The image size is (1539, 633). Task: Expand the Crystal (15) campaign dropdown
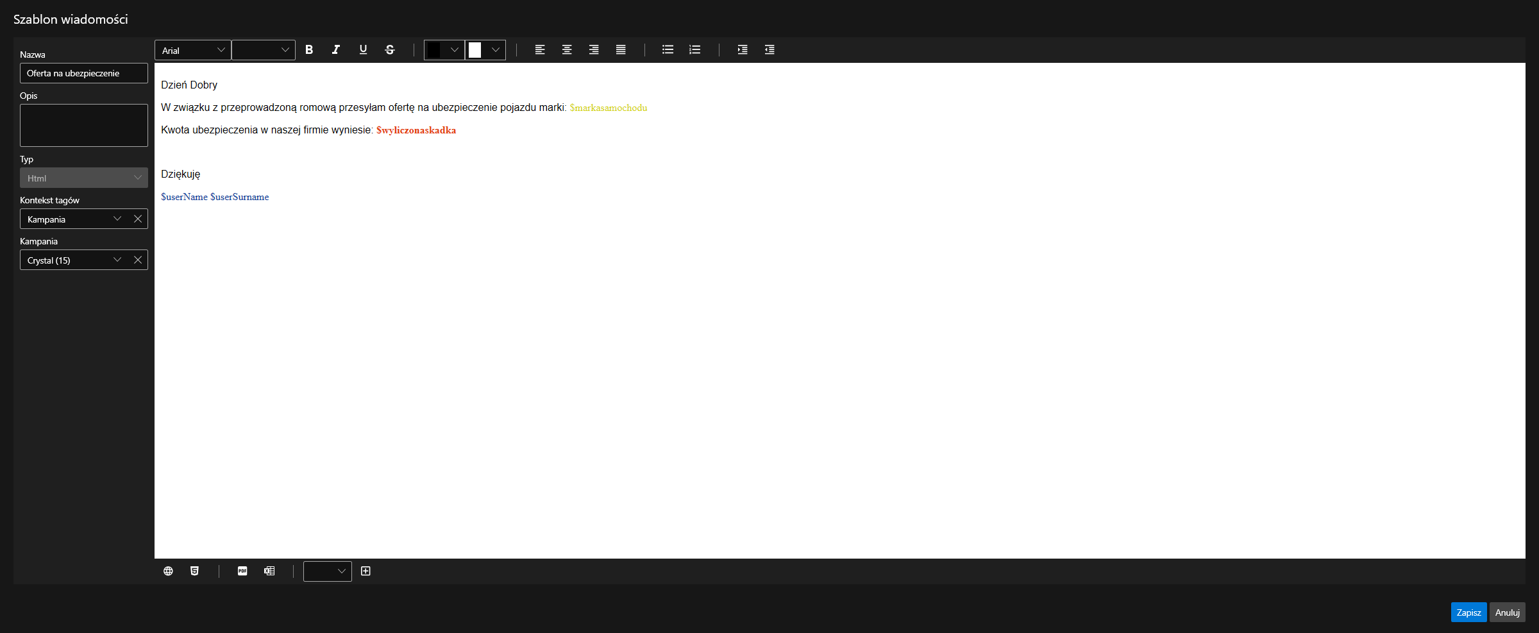tap(117, 260)
